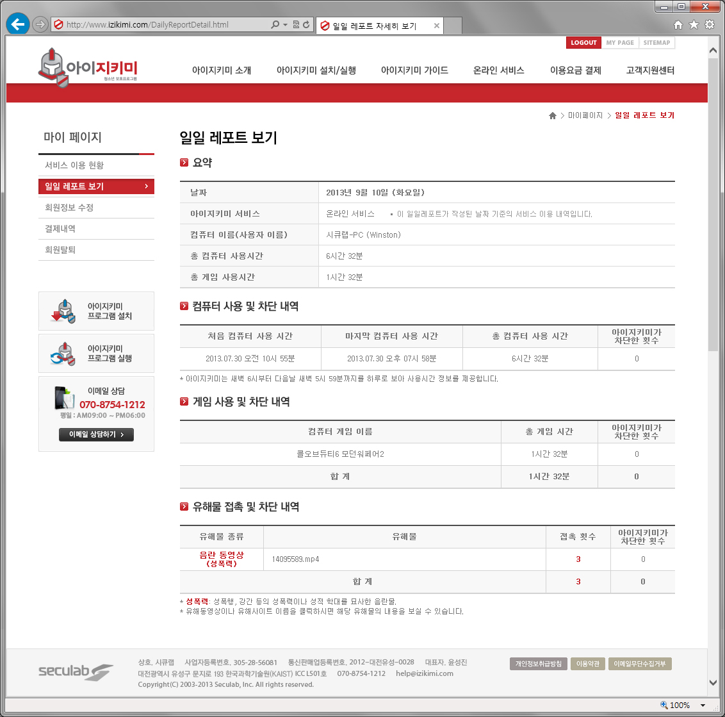This screenshot has height=717, width=725.
Task: Click the 아이지키미 knight logo
Action: click(x=88, y=67)
